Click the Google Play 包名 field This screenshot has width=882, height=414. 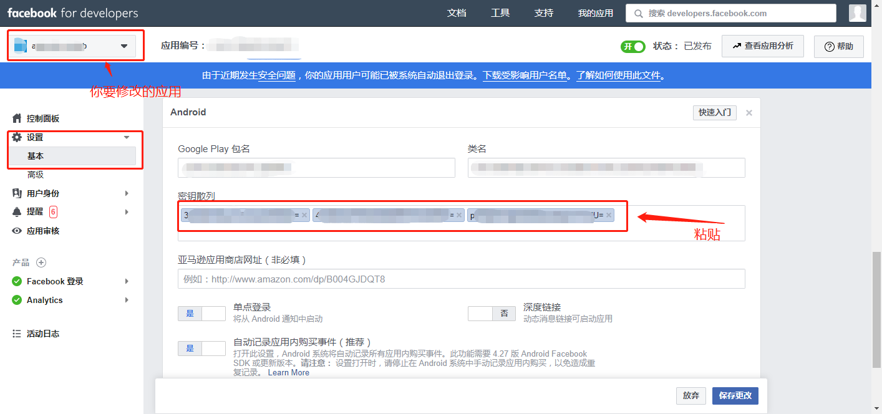(x=316, y=168)
